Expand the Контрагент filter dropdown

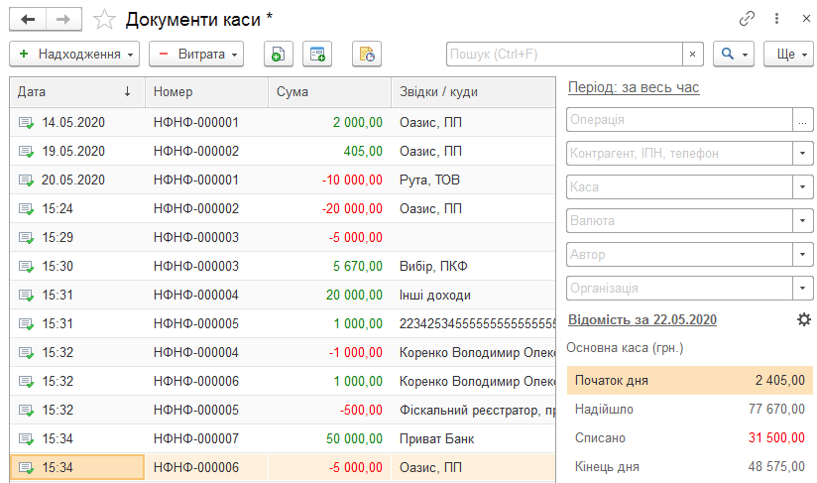802,153
